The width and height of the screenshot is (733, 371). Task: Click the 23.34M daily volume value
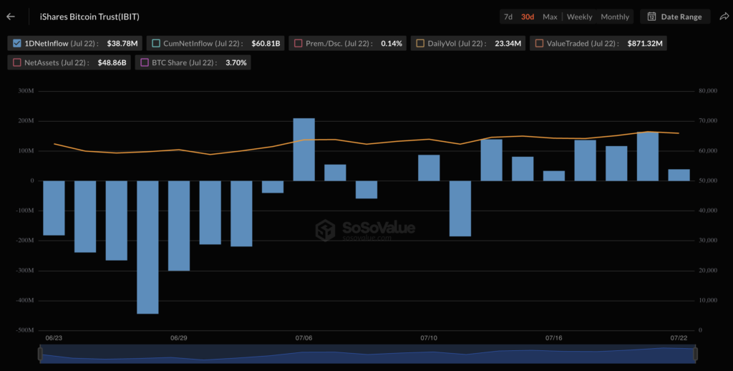coord(508,44)
